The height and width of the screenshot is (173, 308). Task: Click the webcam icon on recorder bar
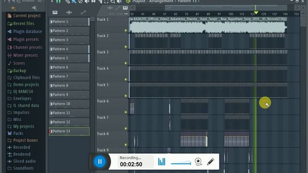(198, 161)
